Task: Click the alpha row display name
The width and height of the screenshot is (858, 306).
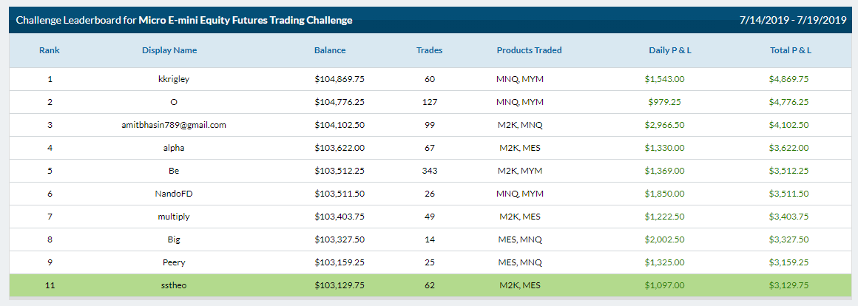Action: coord(174,148)
